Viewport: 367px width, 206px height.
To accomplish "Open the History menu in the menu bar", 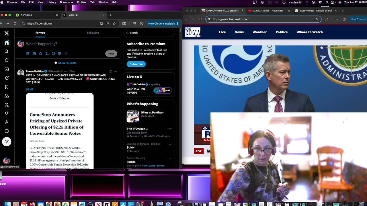I will pos(52,2).
